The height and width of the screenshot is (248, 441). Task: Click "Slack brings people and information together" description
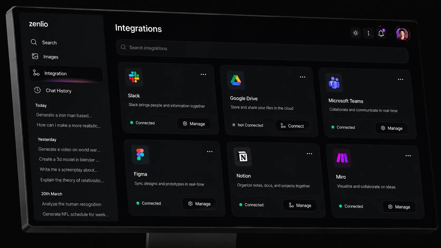point(167,105)
